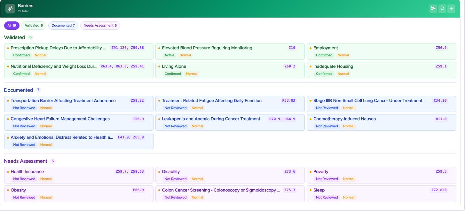Viewport: 465px width, 211px height.
Task: Open the Sleep barrier card
Action: click(382, 194)
